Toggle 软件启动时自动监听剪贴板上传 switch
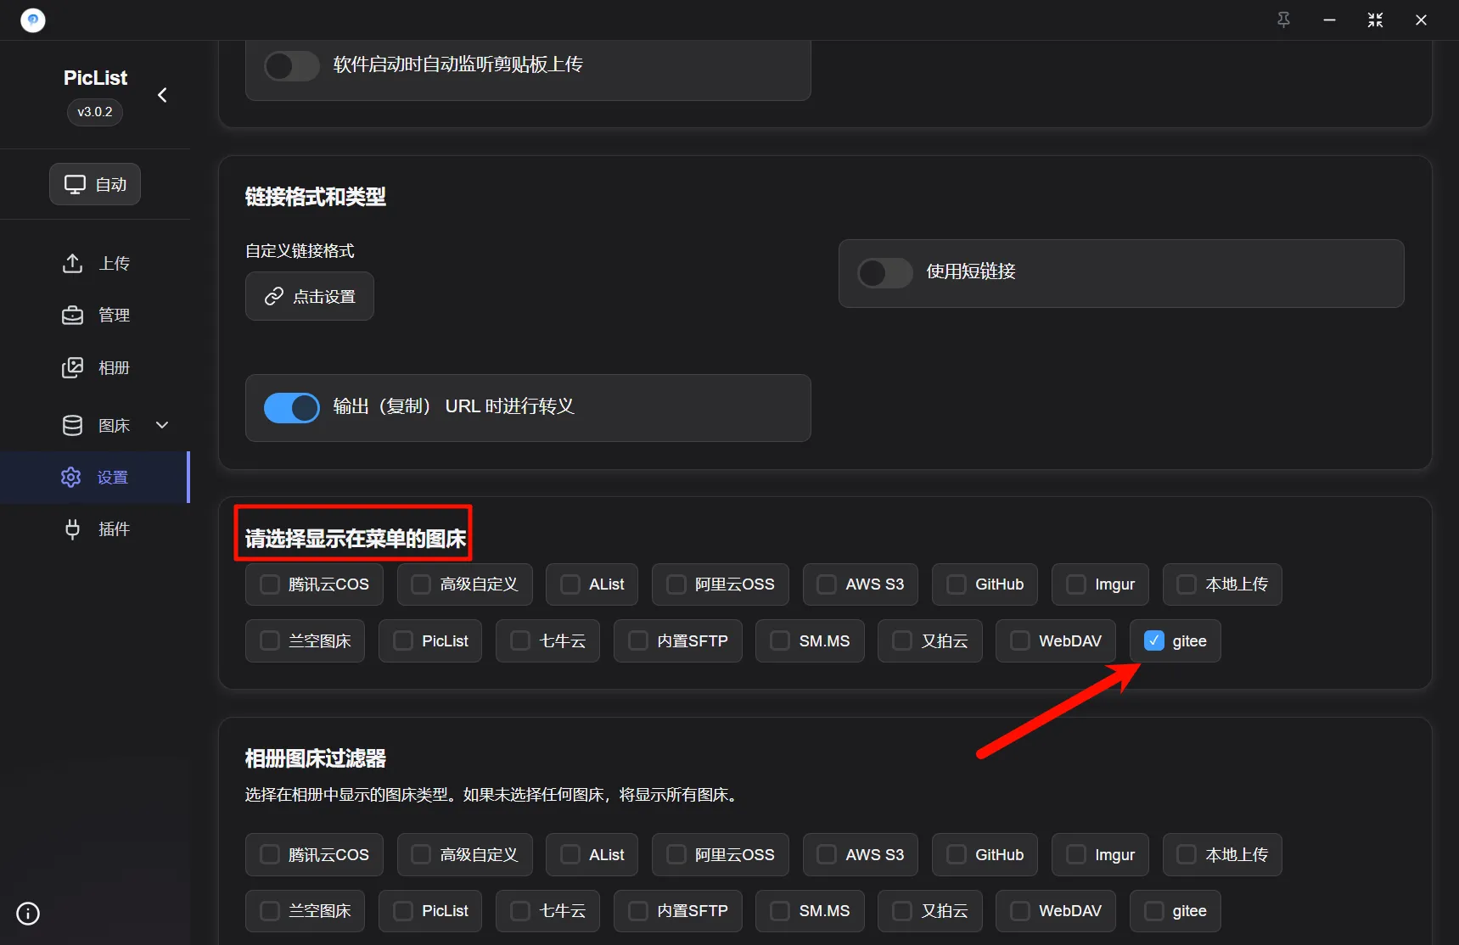1459x945 pixels. click(x=291, y=65)
